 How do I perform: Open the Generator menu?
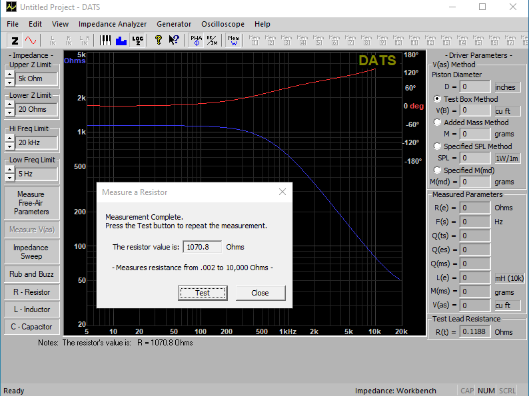point(174,24)
